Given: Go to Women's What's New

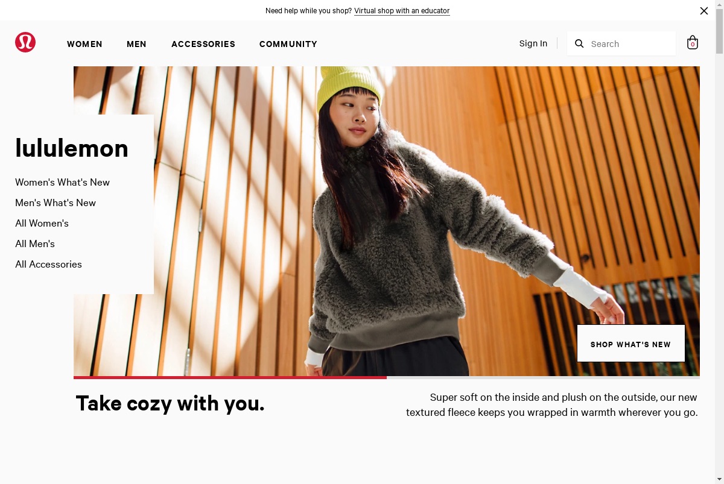Looking at the screenshot, I should (63, 182).
